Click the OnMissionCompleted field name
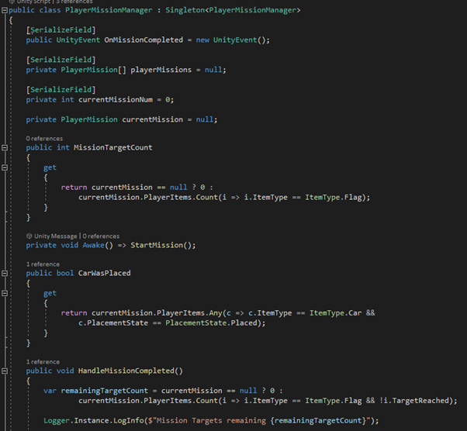The height and width of the screenshot is (431, 467). click(144, 40)
